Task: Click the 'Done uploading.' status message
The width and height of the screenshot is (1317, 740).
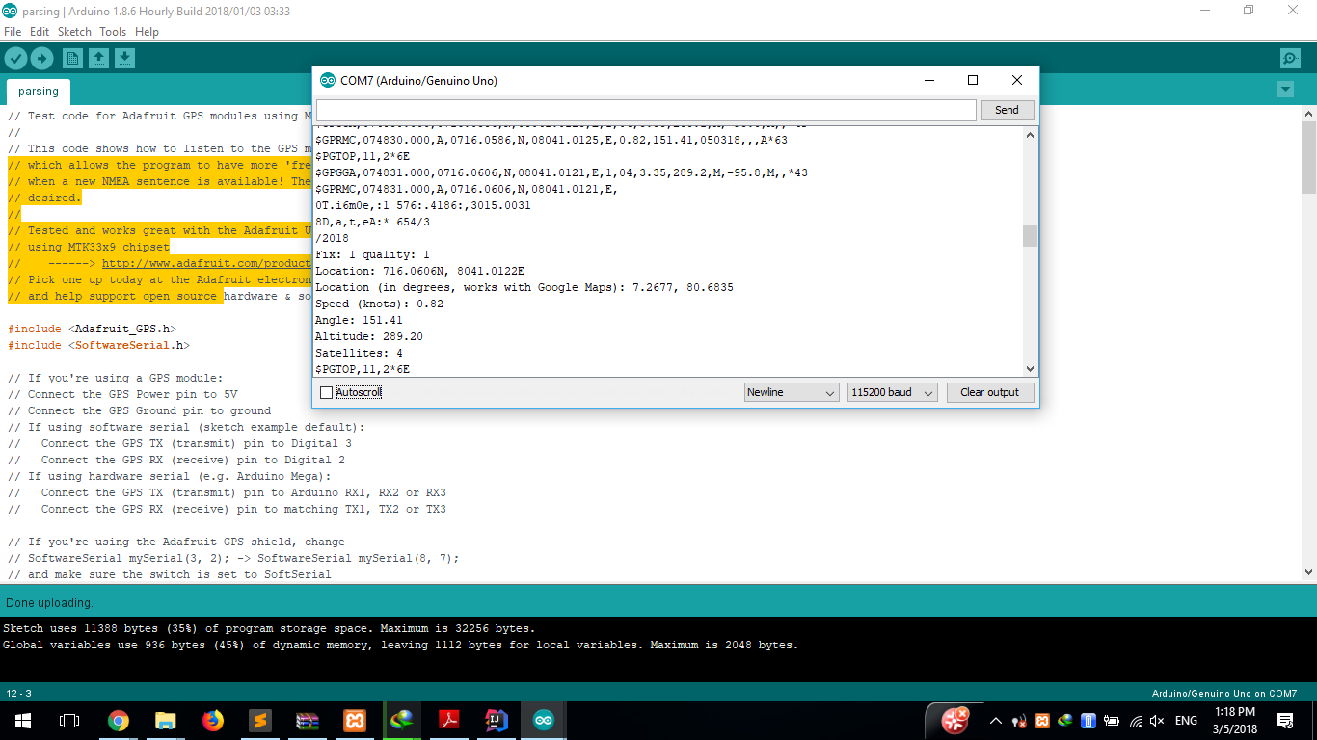Action: point(49,603)
